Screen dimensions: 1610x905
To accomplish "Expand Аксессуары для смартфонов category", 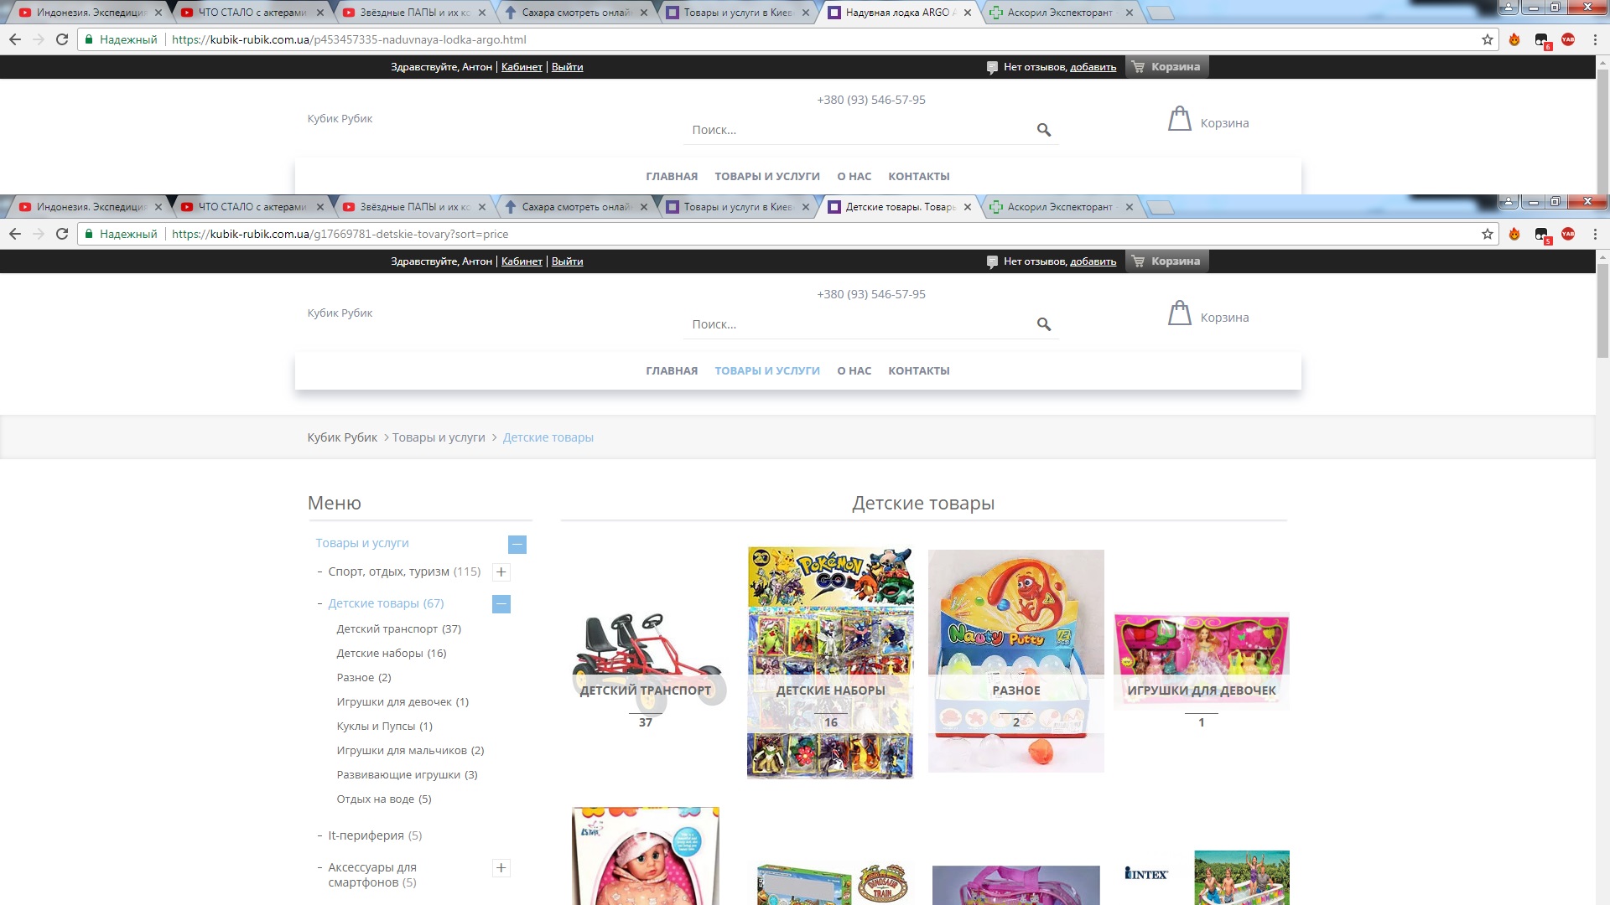I will pos(501,868).
